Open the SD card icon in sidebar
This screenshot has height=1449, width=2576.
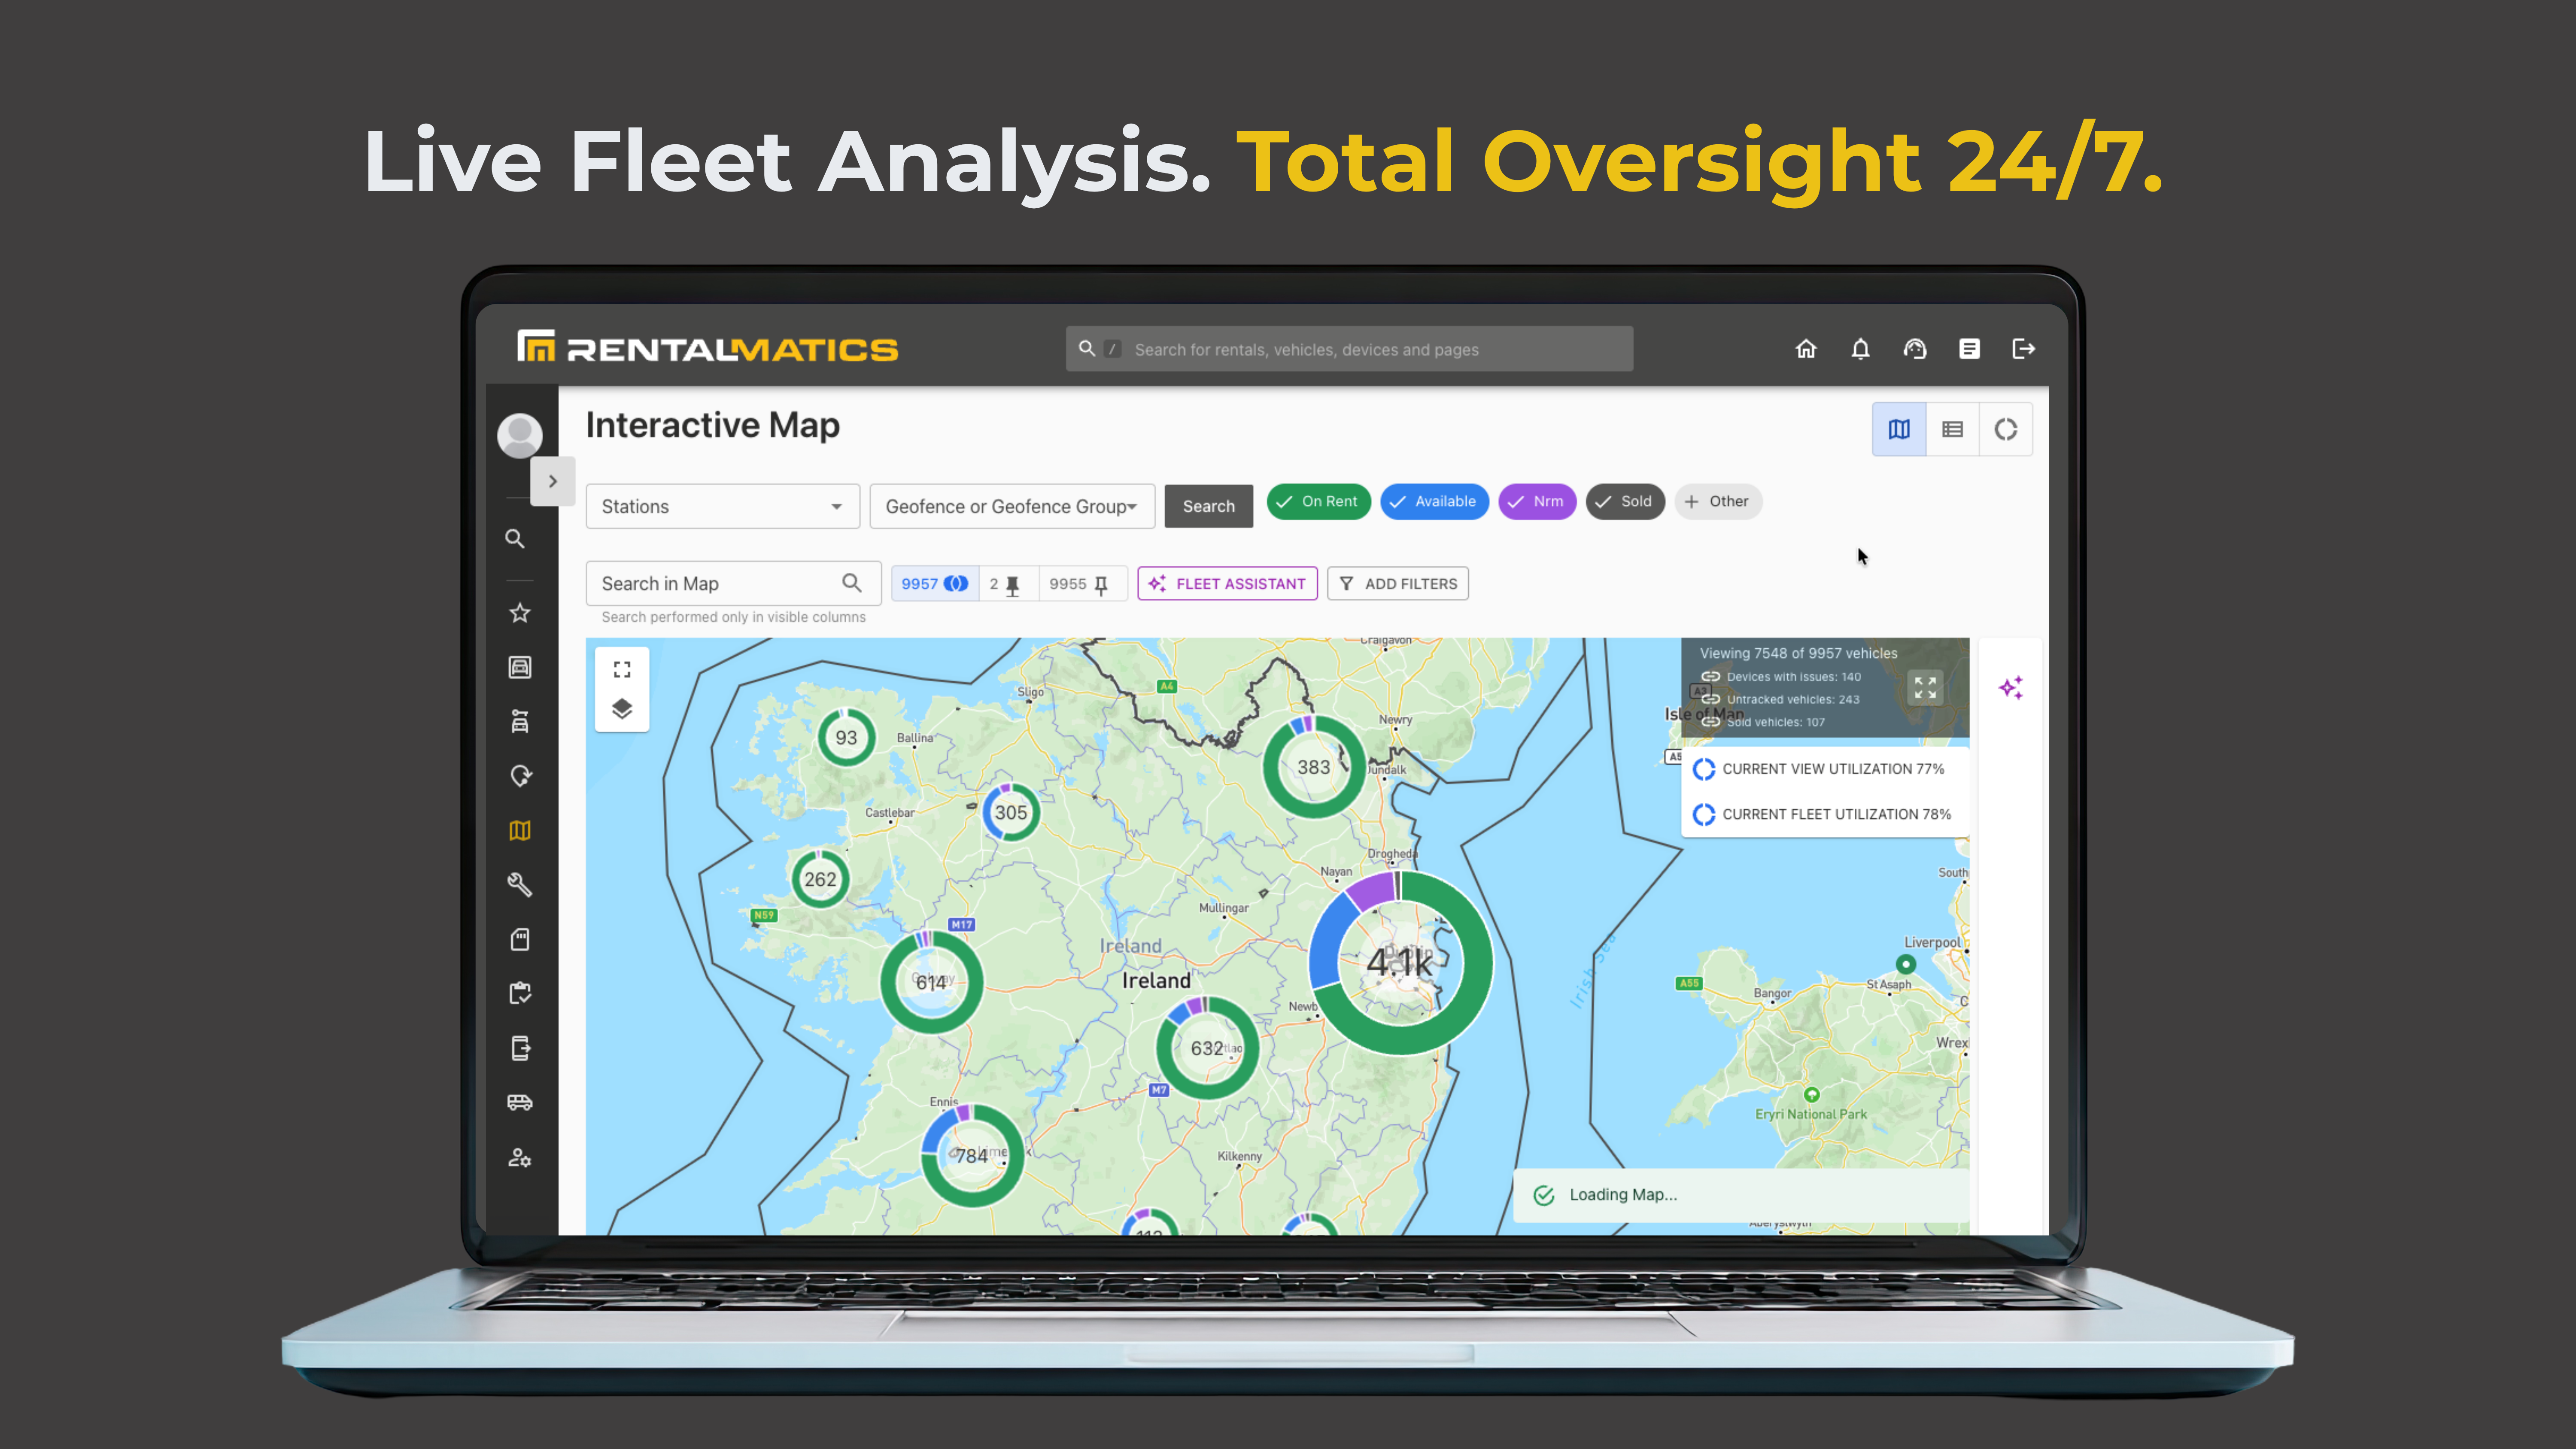point(520,939)
